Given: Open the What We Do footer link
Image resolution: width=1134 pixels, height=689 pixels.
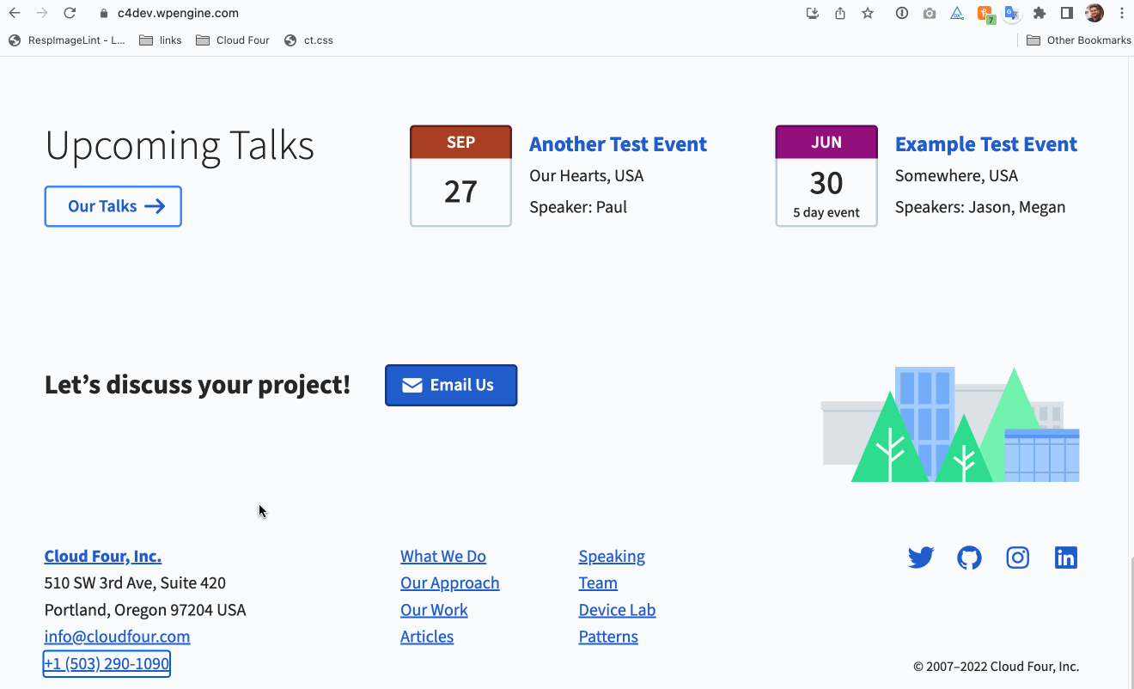Looking at the screenshot, I should coord(443,556).
